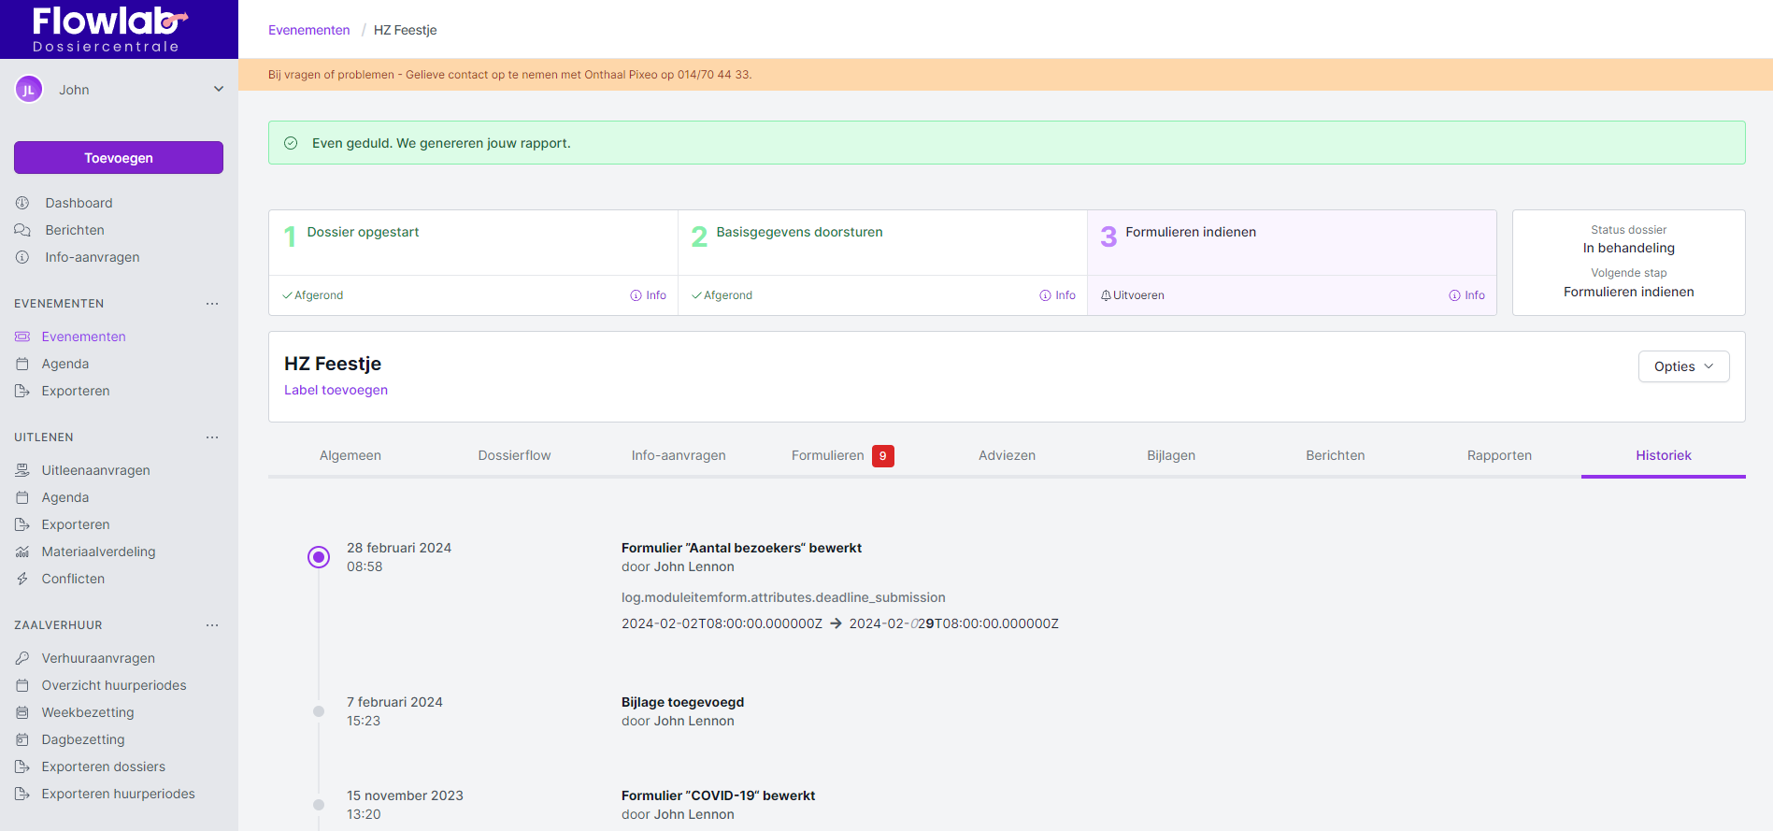Viewport: 1773px width, 831px height.
Task: Click the Weekbezetting calendar icon
Action: click(x=22, y=712)
